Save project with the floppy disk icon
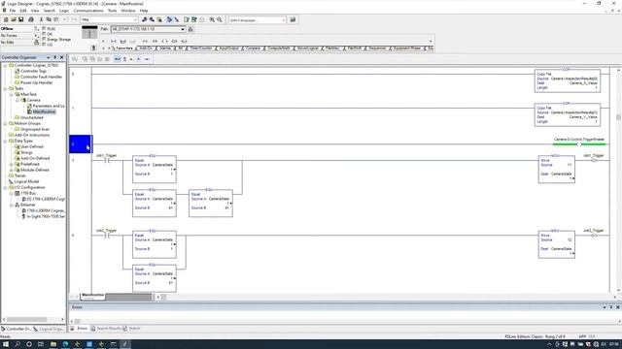The height and width of the screenshot is (349, 622). click(20, 19)
